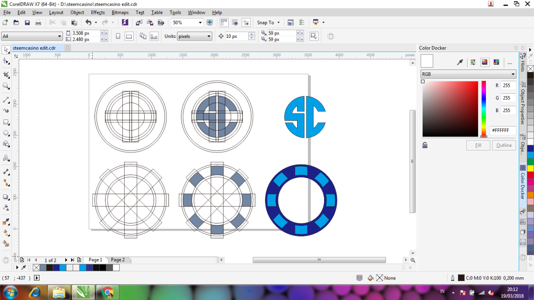This screenshot has height=300, width=534.
Task: Open the Color Docker more options menu
Action: coord(510,62)
